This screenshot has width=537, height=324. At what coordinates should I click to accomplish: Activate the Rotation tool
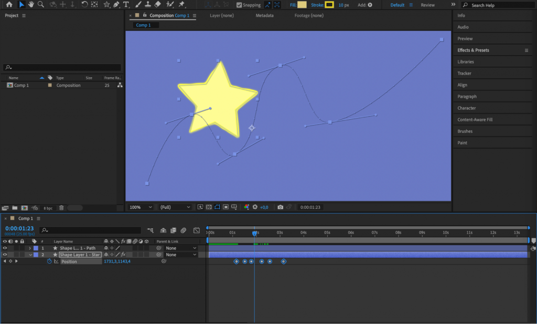pos(84,4)
